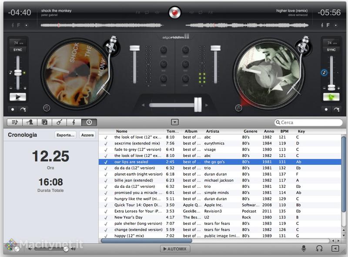
Task: Click the microphone icon in the bottom bar
Action: coord(304,249)
